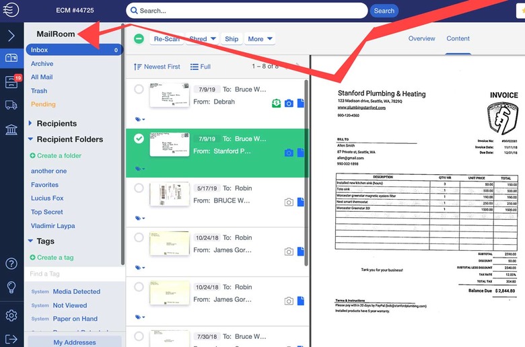Viewport: 525px width, 347px height.
Task: Open the Archive folder
Action: [x=42, y=64]
